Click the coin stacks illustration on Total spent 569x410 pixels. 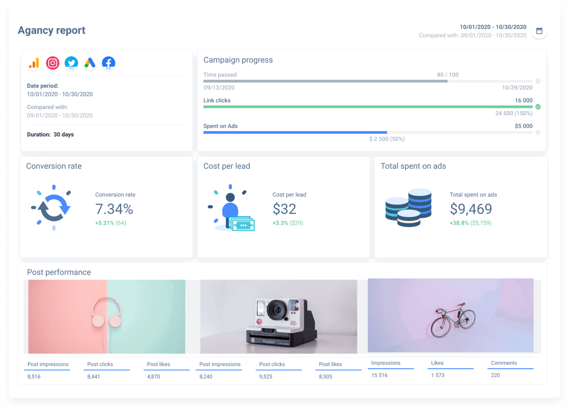[x=409, y=208]
